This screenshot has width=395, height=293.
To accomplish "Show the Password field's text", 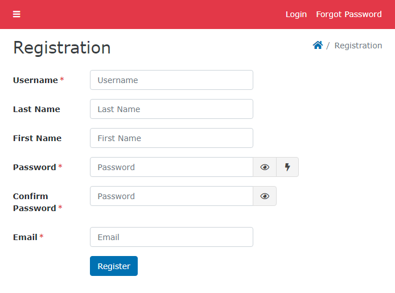I will point(265,167).
